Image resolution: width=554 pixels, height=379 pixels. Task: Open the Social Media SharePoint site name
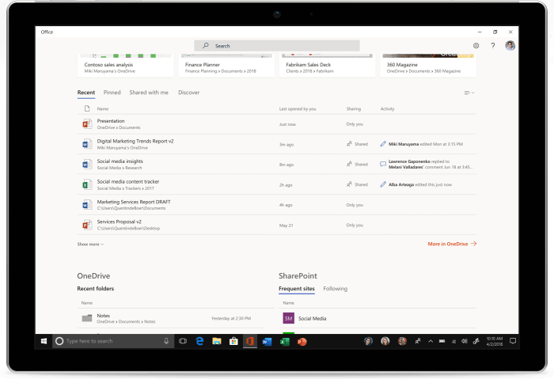313,318
